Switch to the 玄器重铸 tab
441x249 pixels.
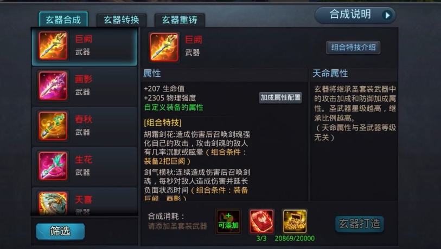[180, 20]
